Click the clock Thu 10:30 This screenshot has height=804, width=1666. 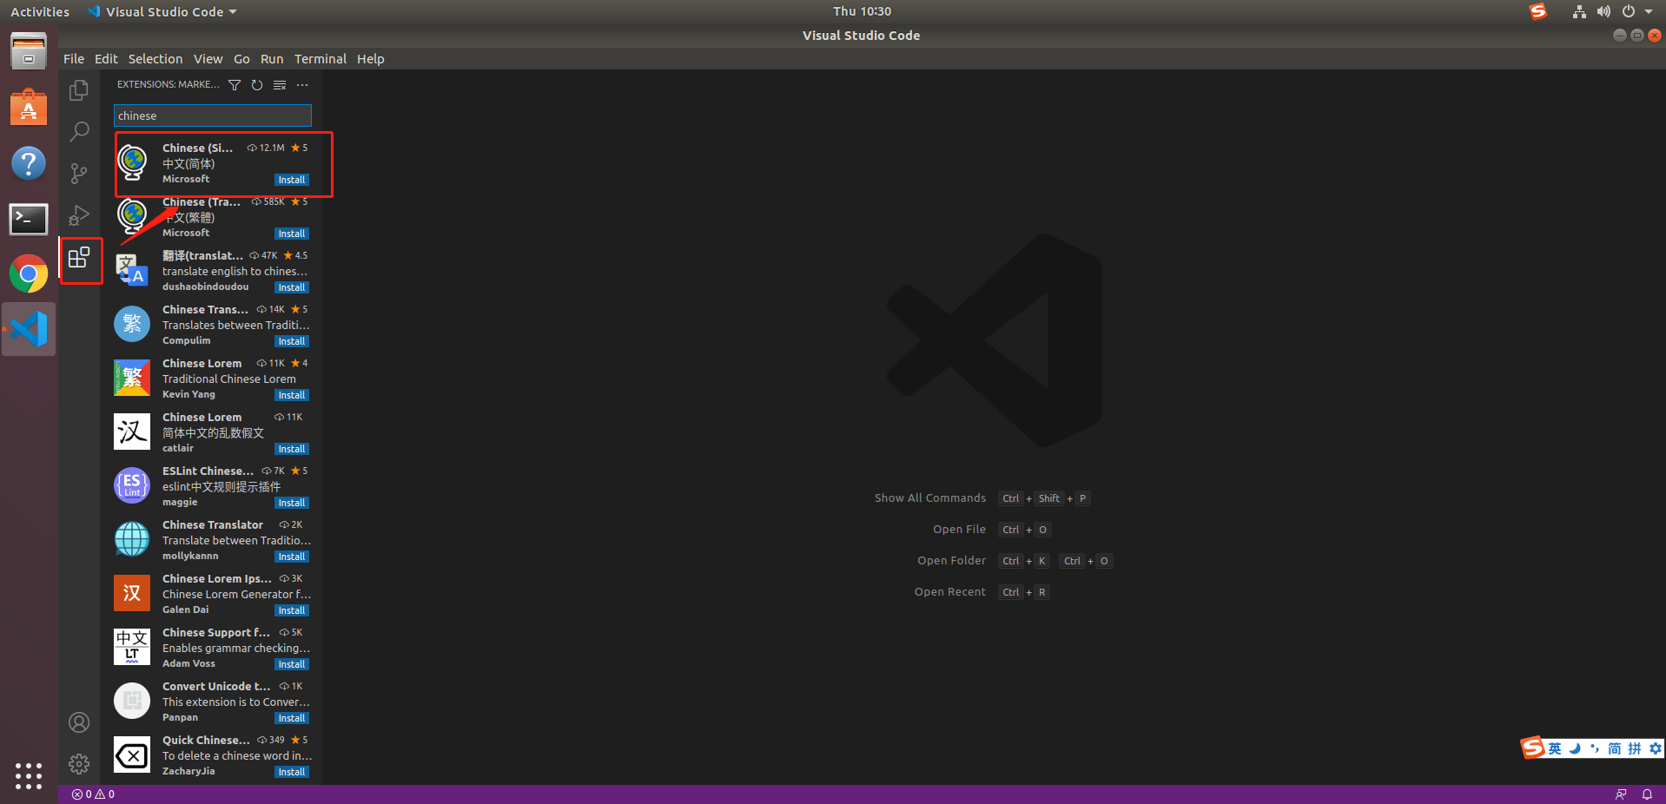tap(862, 11)
